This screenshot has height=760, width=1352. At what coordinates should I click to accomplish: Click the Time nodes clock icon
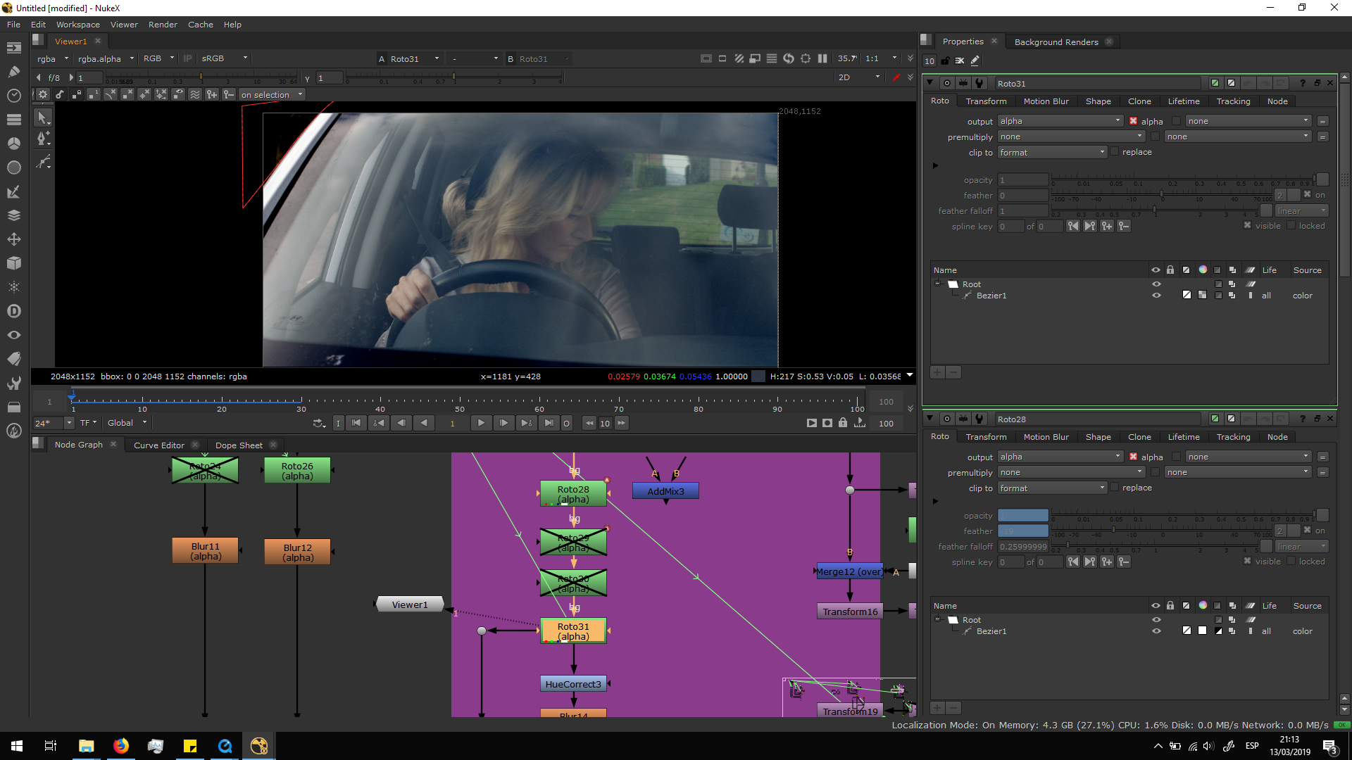point(13,95)
